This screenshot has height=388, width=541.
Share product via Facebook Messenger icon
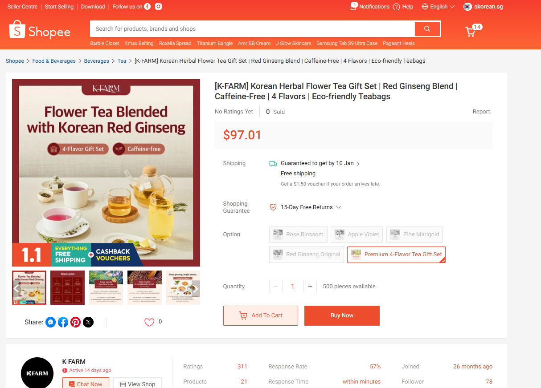click(x=51, y=322)
